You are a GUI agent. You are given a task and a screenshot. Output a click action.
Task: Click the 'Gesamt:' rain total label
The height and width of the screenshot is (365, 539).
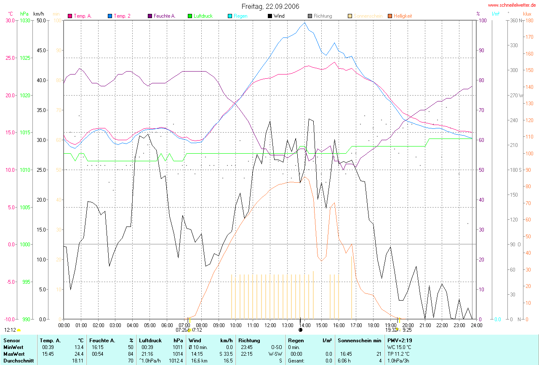(297, 361)
